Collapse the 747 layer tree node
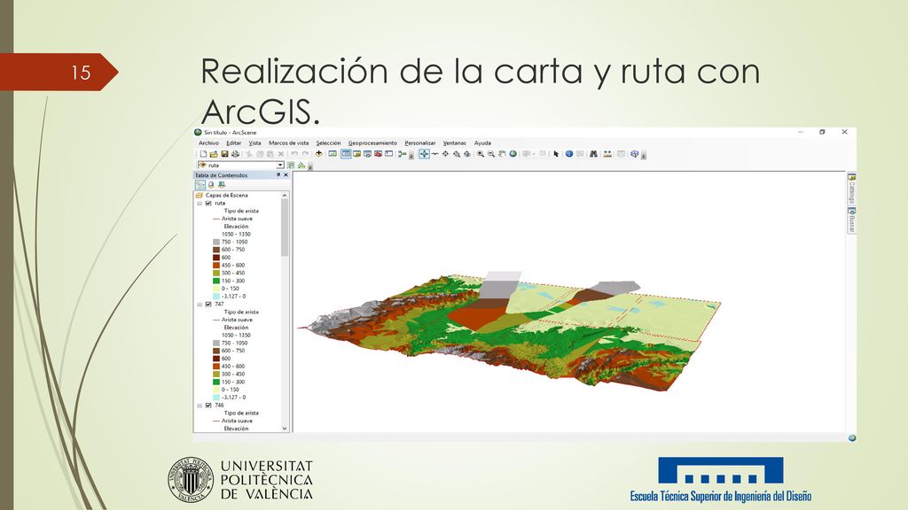This screenshot has height=510, width=908. (200, 305)
